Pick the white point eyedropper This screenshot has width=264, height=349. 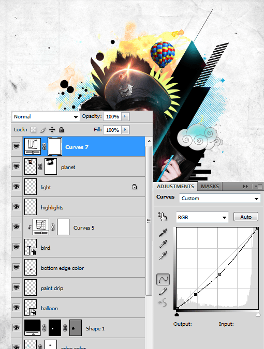click(163, 256)
